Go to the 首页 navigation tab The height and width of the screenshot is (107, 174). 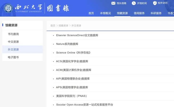point(91,13)
